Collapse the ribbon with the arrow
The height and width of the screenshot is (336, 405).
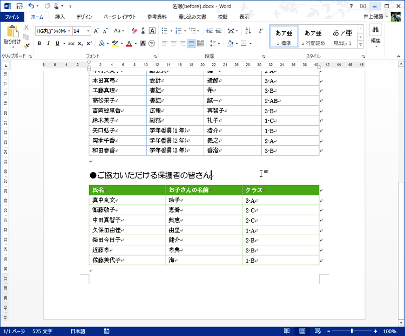(x=399, y=56)
